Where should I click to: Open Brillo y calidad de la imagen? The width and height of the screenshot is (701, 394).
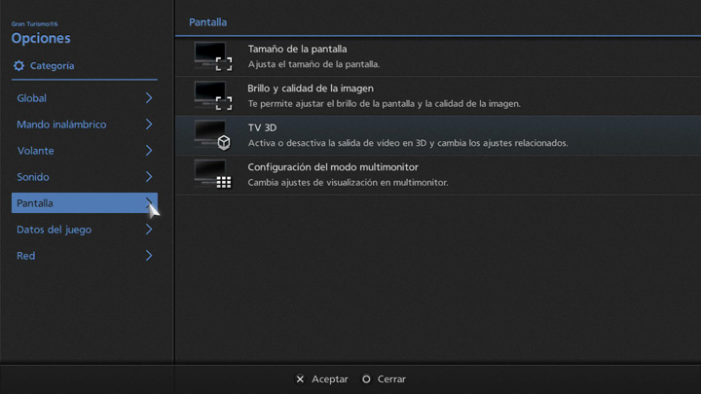(310, 89)
